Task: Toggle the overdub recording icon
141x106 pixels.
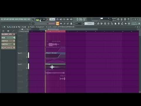Action: tap(68, 19)
